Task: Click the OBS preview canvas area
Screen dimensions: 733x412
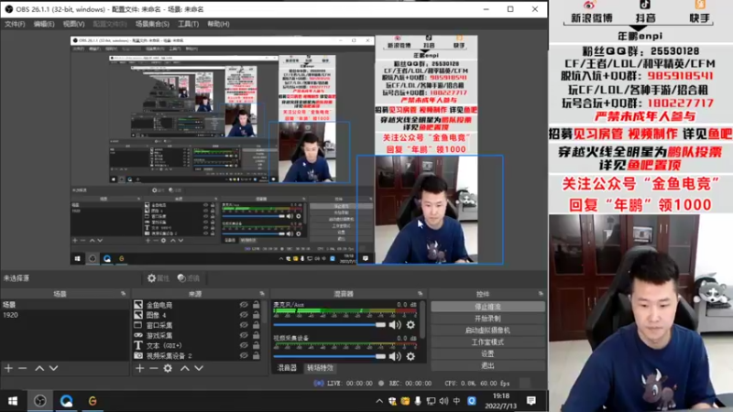Action: [x=273, y=150]
